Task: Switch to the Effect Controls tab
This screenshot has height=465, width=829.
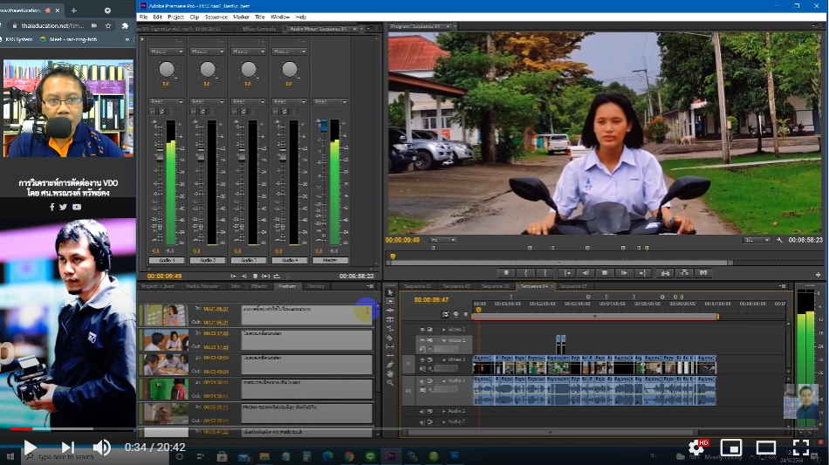Action: coord(259,29)
